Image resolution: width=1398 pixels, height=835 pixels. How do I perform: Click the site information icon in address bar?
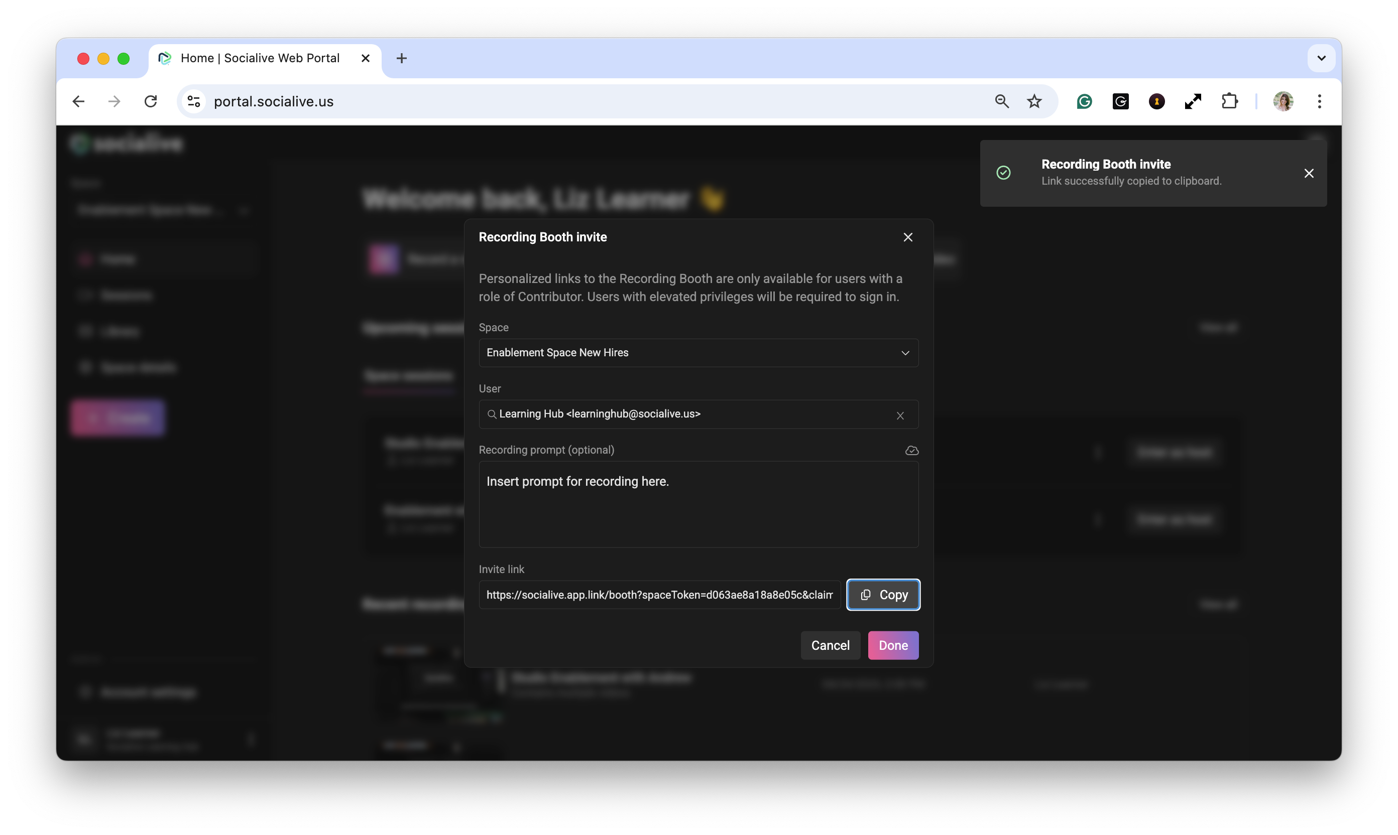(x=194, y=101)
